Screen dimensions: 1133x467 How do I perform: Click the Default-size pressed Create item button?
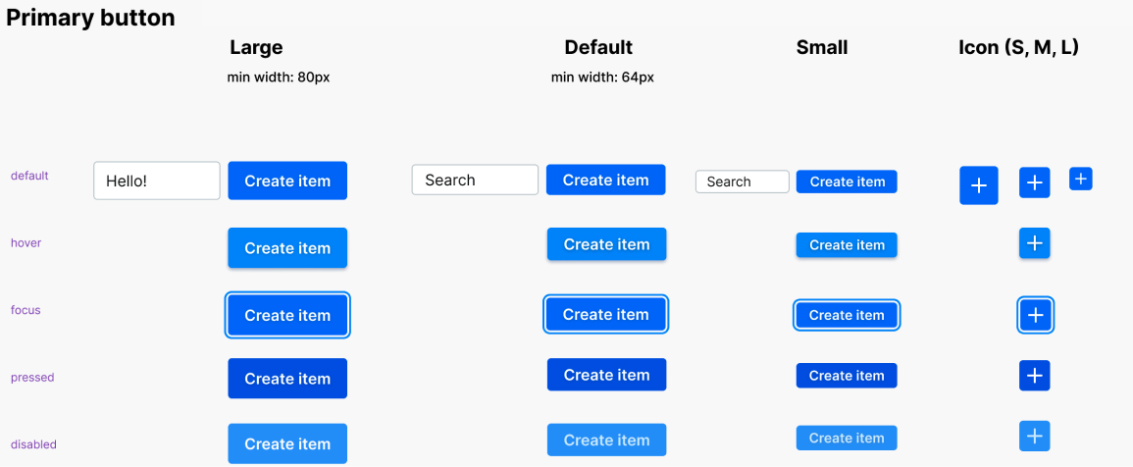pyautogui.click(x=606, y=375)
